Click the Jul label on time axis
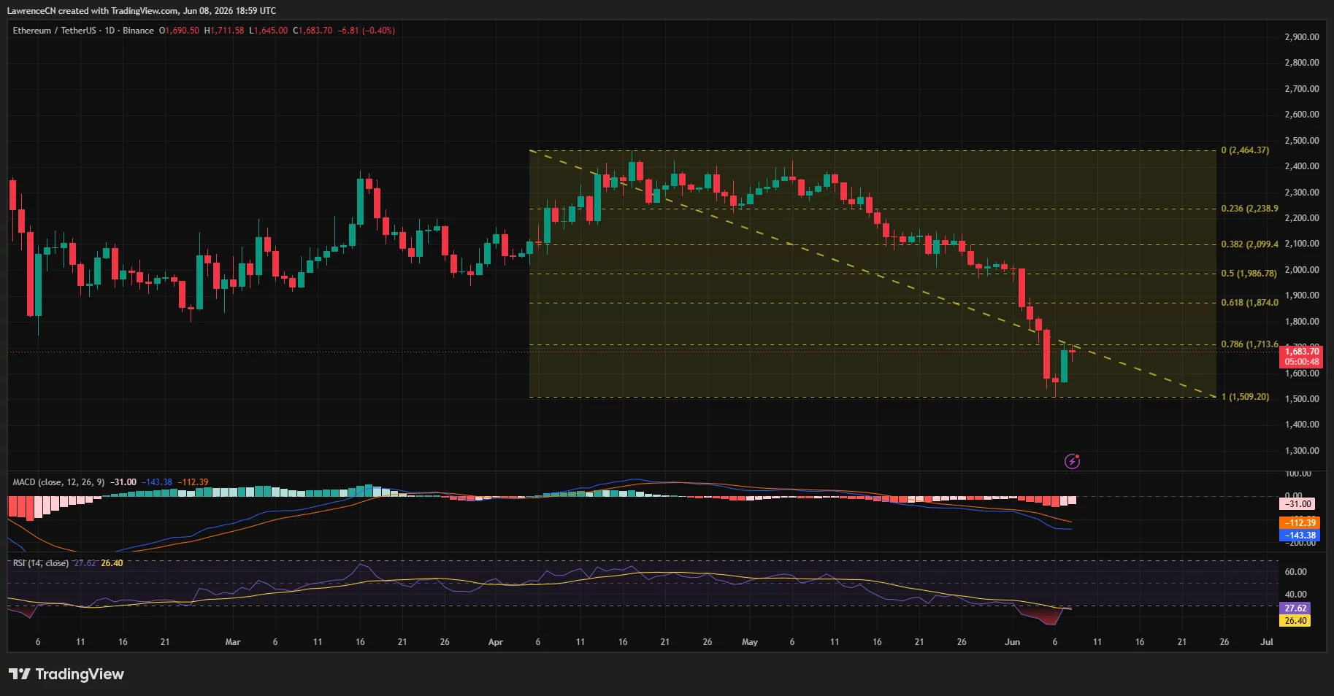 (1267, 642)
